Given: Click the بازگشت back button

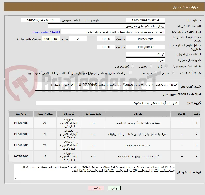Looking at the screenshot, I should coord(96,188).
